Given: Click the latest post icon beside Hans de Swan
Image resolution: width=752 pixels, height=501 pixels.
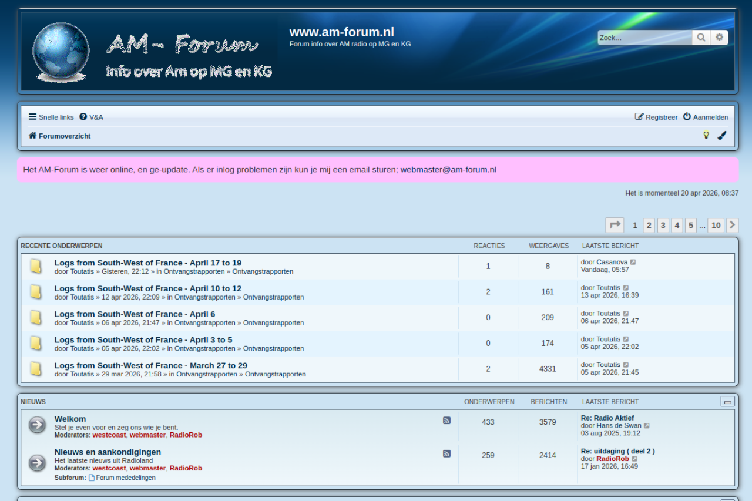Looking at the screenshot, I should pos(647,426).
